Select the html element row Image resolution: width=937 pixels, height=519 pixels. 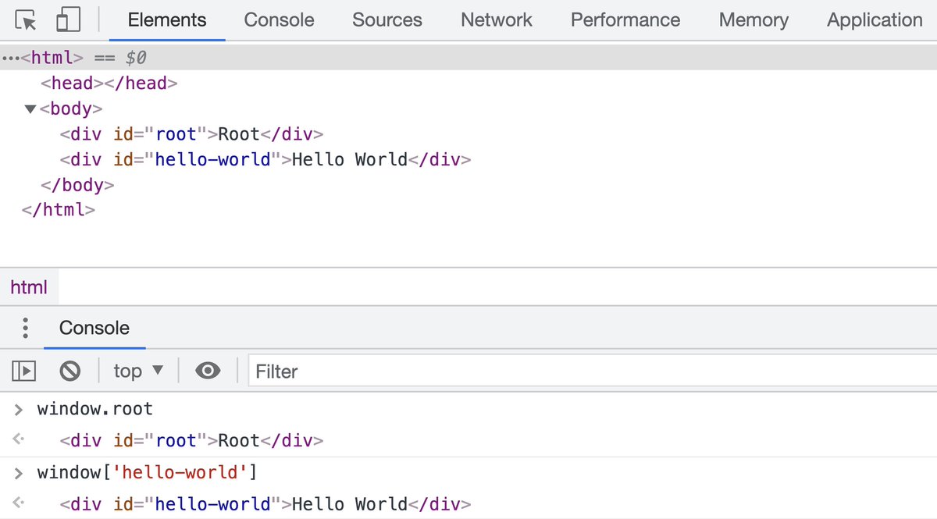468,58
